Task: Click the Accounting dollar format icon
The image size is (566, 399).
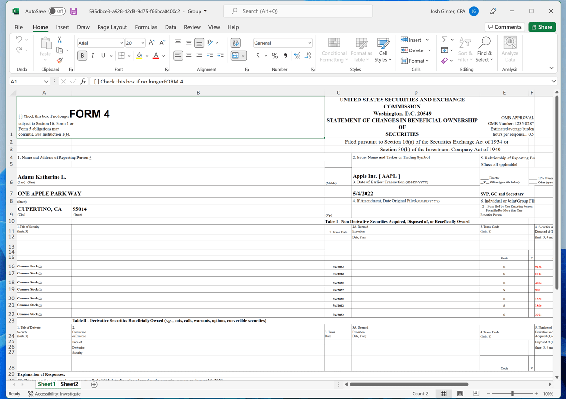Action: tap(258, 56)
